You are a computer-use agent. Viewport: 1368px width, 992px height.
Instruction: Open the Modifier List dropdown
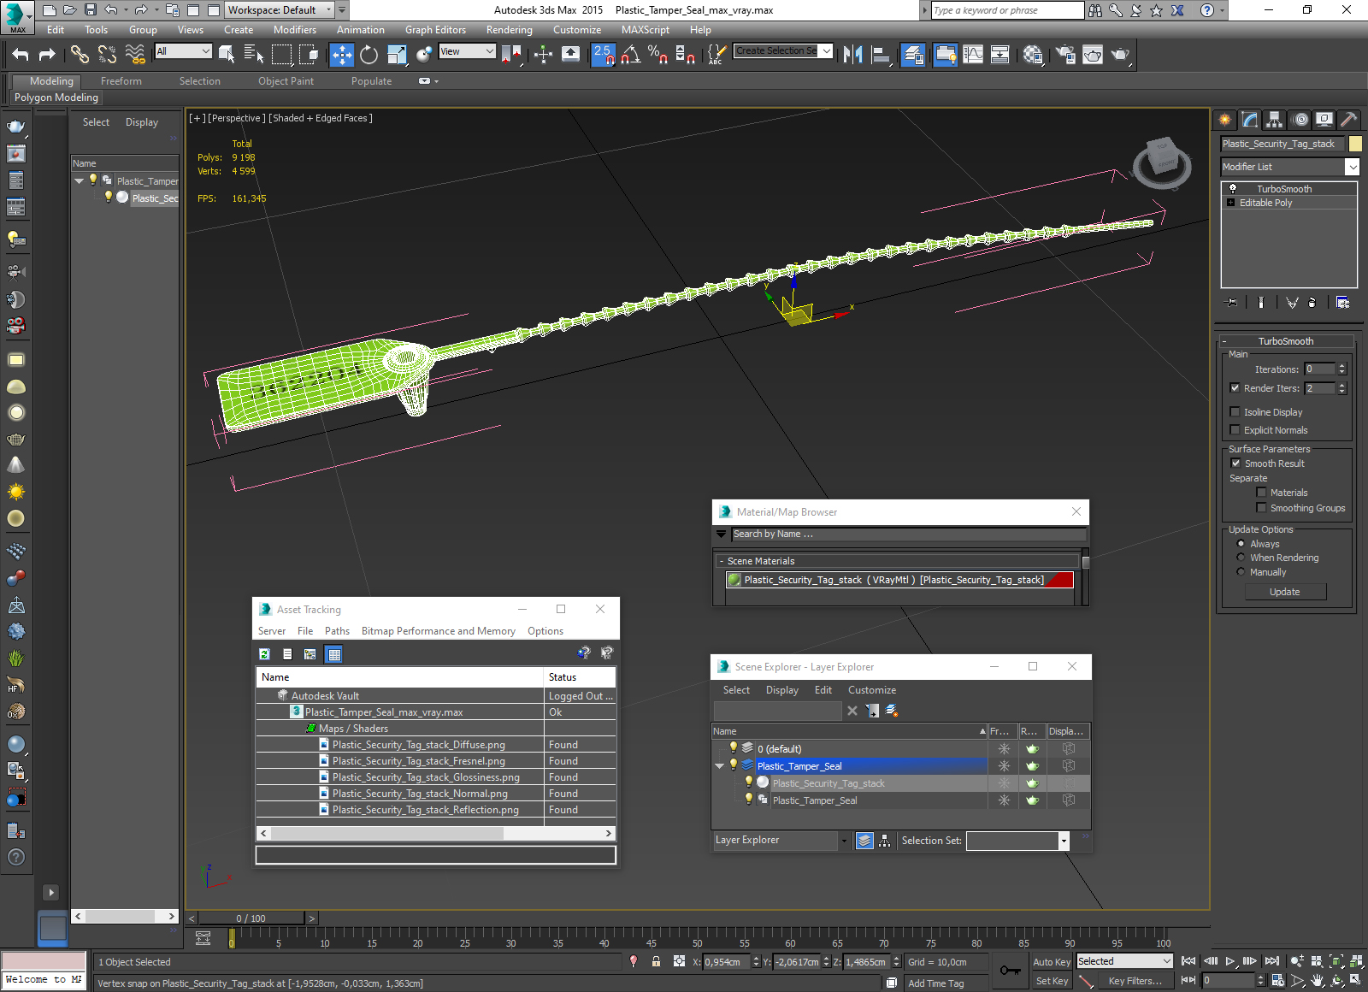pyautogui.click(x=1289, y=167)
